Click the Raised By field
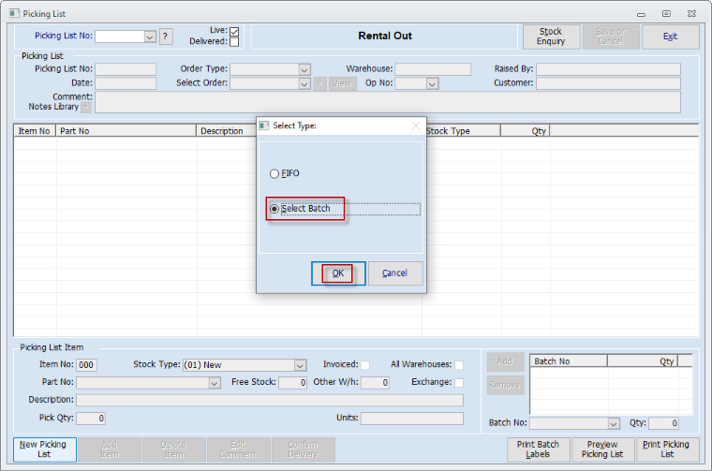The width and height of the screenshot is (712, 471). 608,69
